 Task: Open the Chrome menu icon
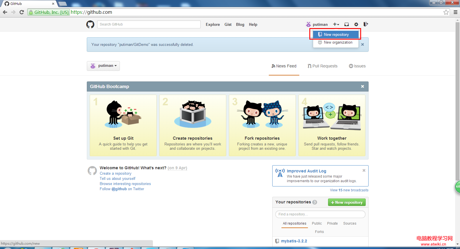(455, 12)
